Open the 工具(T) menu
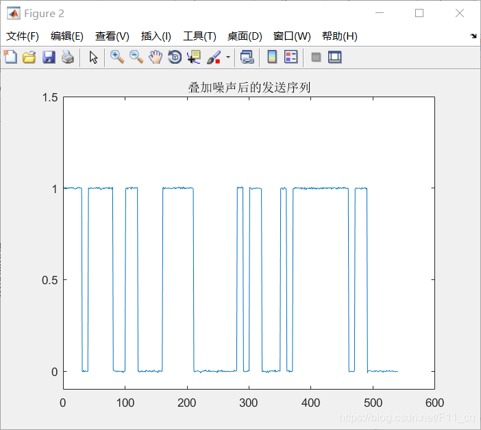Screen dimensions: 481x430 tap(199, 36)
